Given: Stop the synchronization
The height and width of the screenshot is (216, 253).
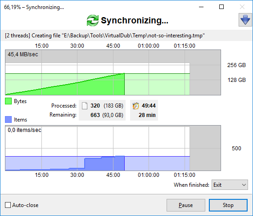Looking at the screenshot, I should (228, 205).
